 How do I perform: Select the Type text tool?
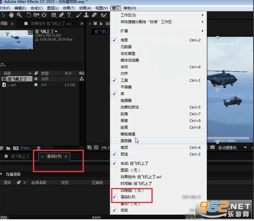(x=69, y=15)
